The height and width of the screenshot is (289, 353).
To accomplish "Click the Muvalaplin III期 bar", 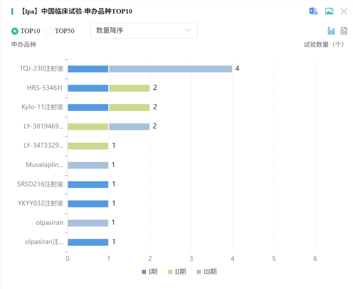I will pos(88,165).
